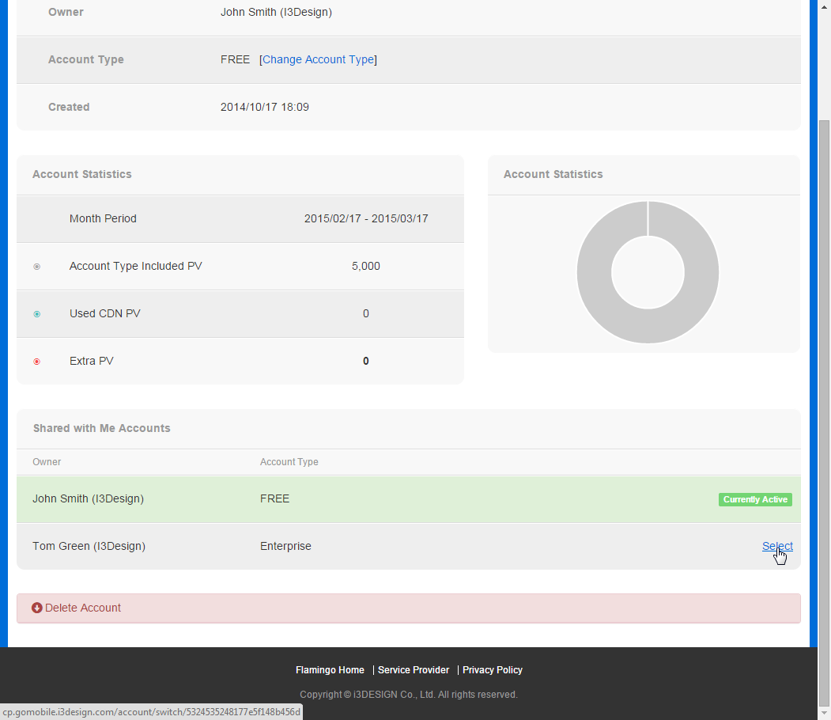831x720 pixels.
Task: Click the Shared with Me Accounts heading
Action: point(102,428)
